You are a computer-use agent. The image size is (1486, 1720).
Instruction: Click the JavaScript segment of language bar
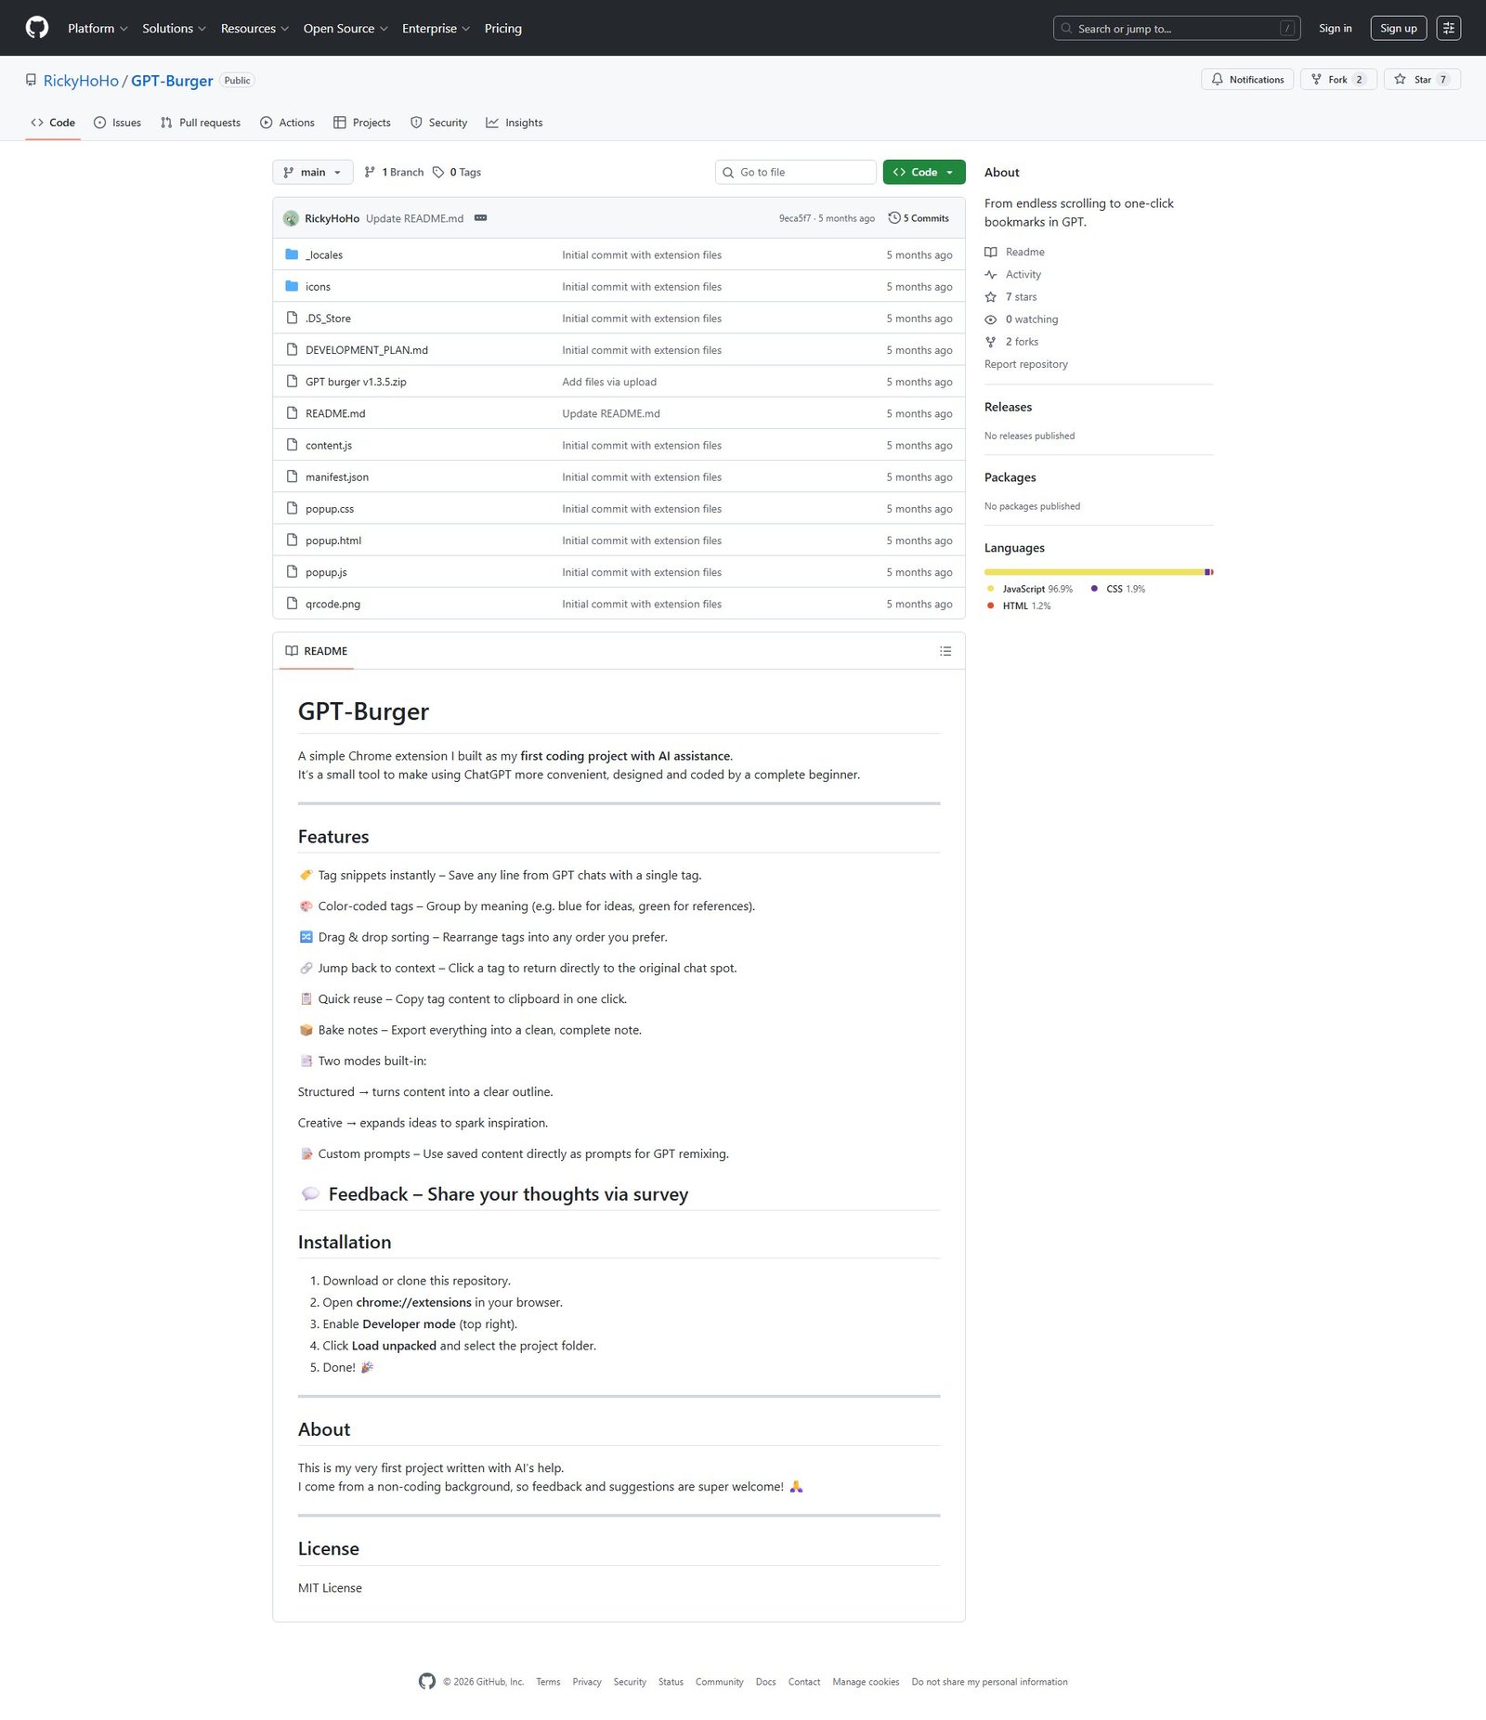tap(1093, 572)
